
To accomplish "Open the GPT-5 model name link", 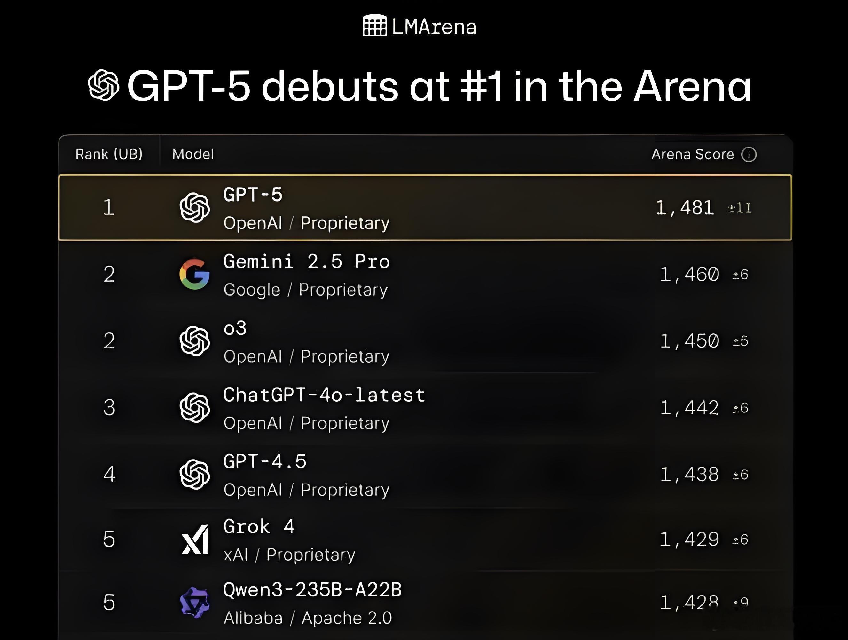I will click(x=253, y=195).
